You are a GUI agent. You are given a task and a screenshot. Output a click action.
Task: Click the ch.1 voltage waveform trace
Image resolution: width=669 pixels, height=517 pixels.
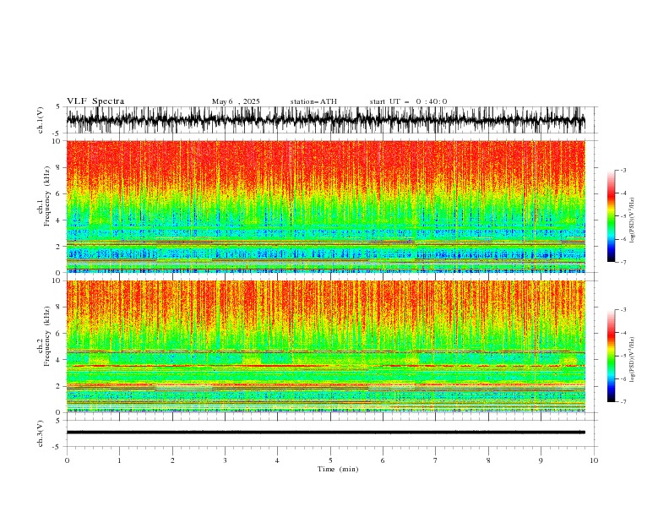[325, 120]
